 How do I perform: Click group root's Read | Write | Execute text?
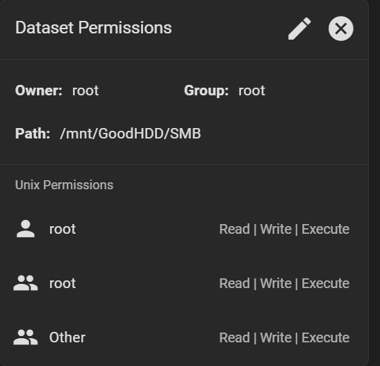pyautogui.click(x=284, y=283)
